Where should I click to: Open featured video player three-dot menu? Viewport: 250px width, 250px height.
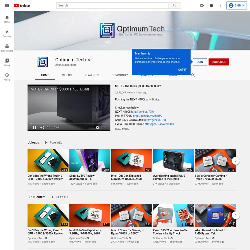tap(103, 89)
